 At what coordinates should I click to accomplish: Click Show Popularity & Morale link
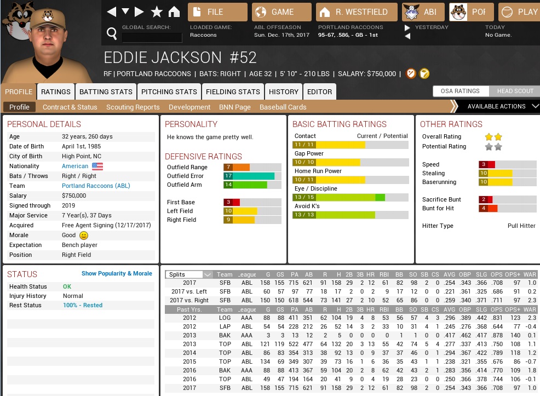(x=117, y=273)
